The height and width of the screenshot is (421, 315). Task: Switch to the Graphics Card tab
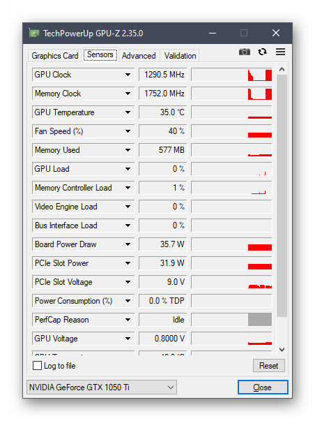pos(54,56)
